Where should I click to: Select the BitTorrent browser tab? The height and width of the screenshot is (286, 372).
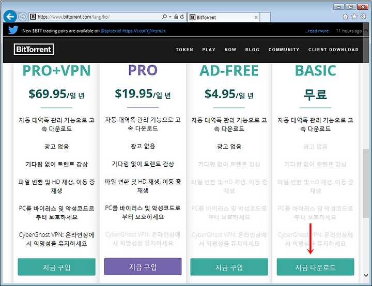pos(223,18)
